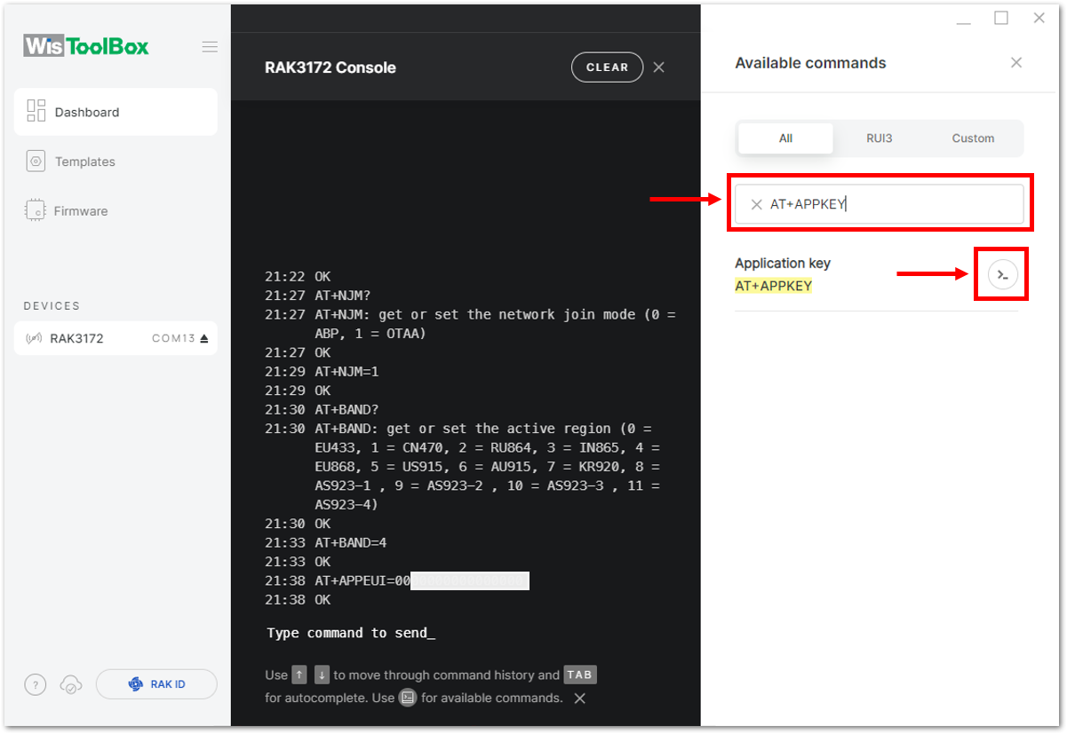Click the DEVICES section heading
The image size is (1067, 734).
tap(52, 306)
